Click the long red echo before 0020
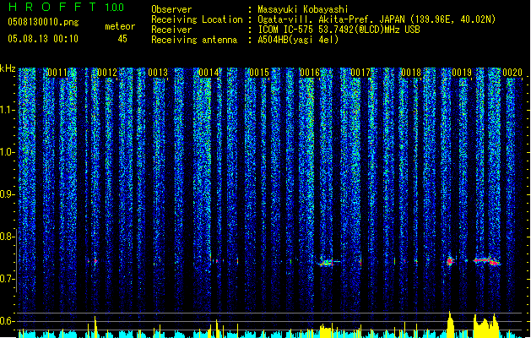Screen dimensions: 531x338 [487, 261]
